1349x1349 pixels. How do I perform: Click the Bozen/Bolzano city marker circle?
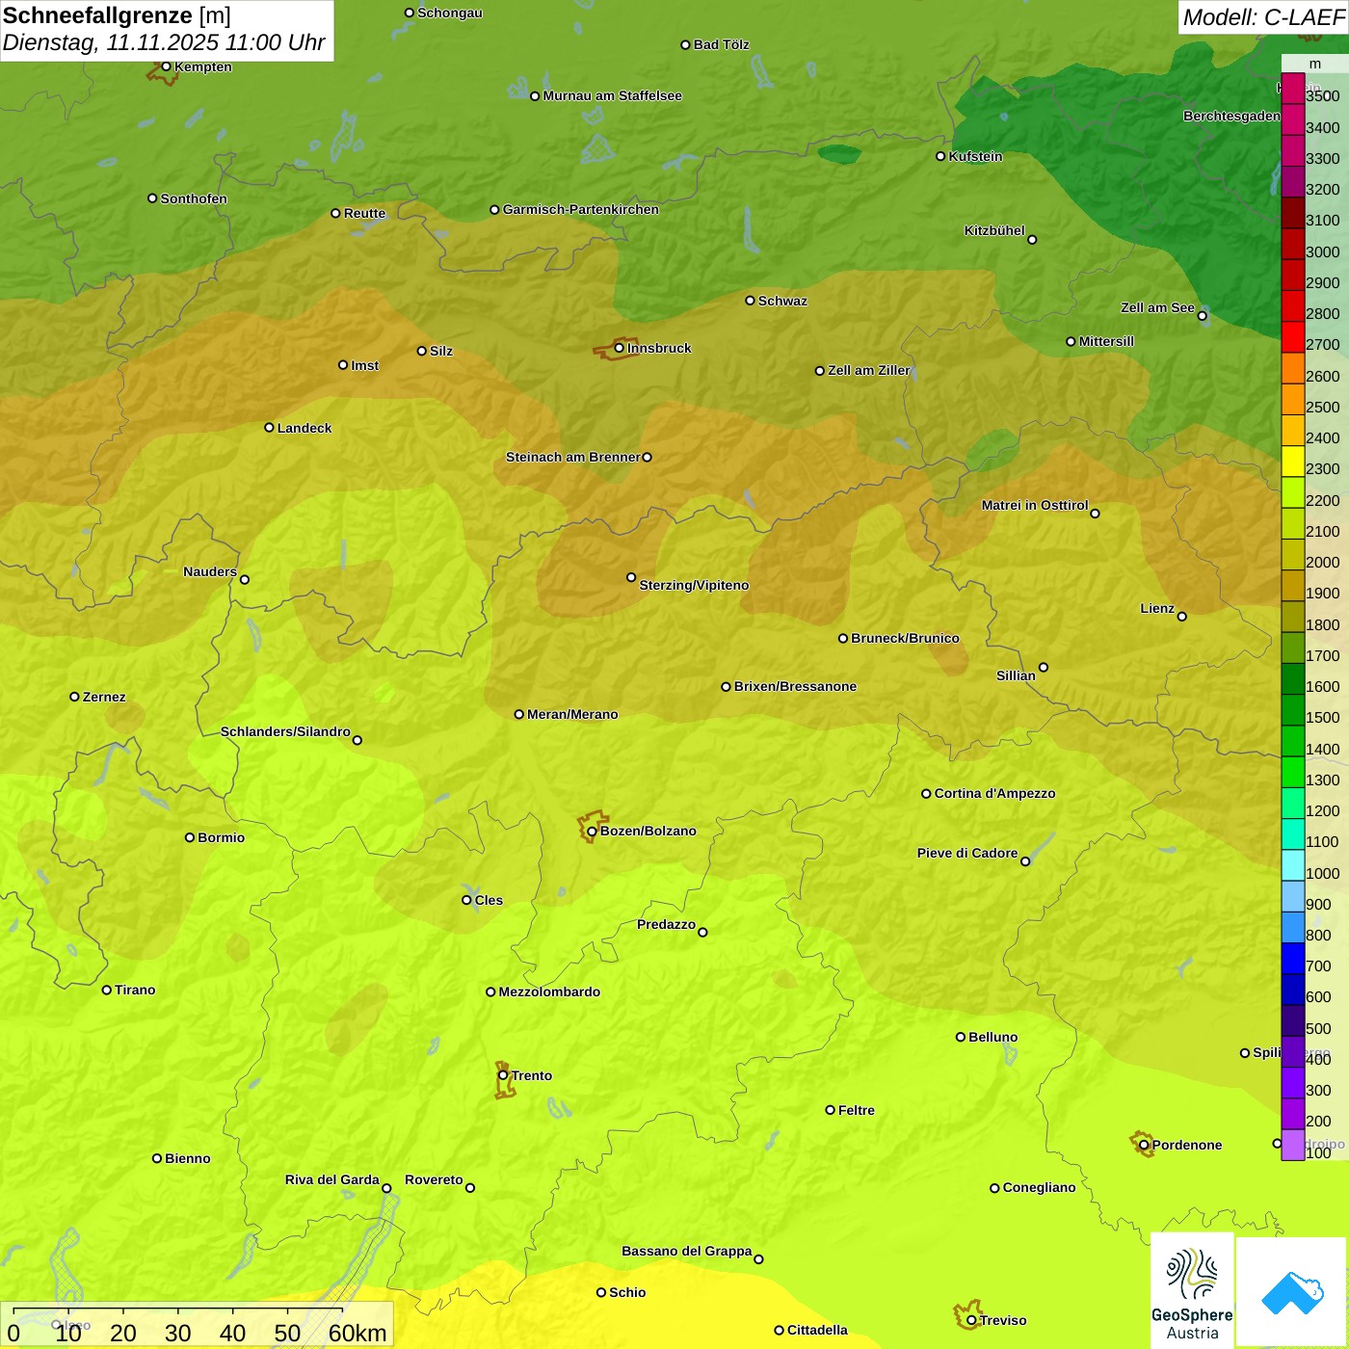[x=592, y=831]
